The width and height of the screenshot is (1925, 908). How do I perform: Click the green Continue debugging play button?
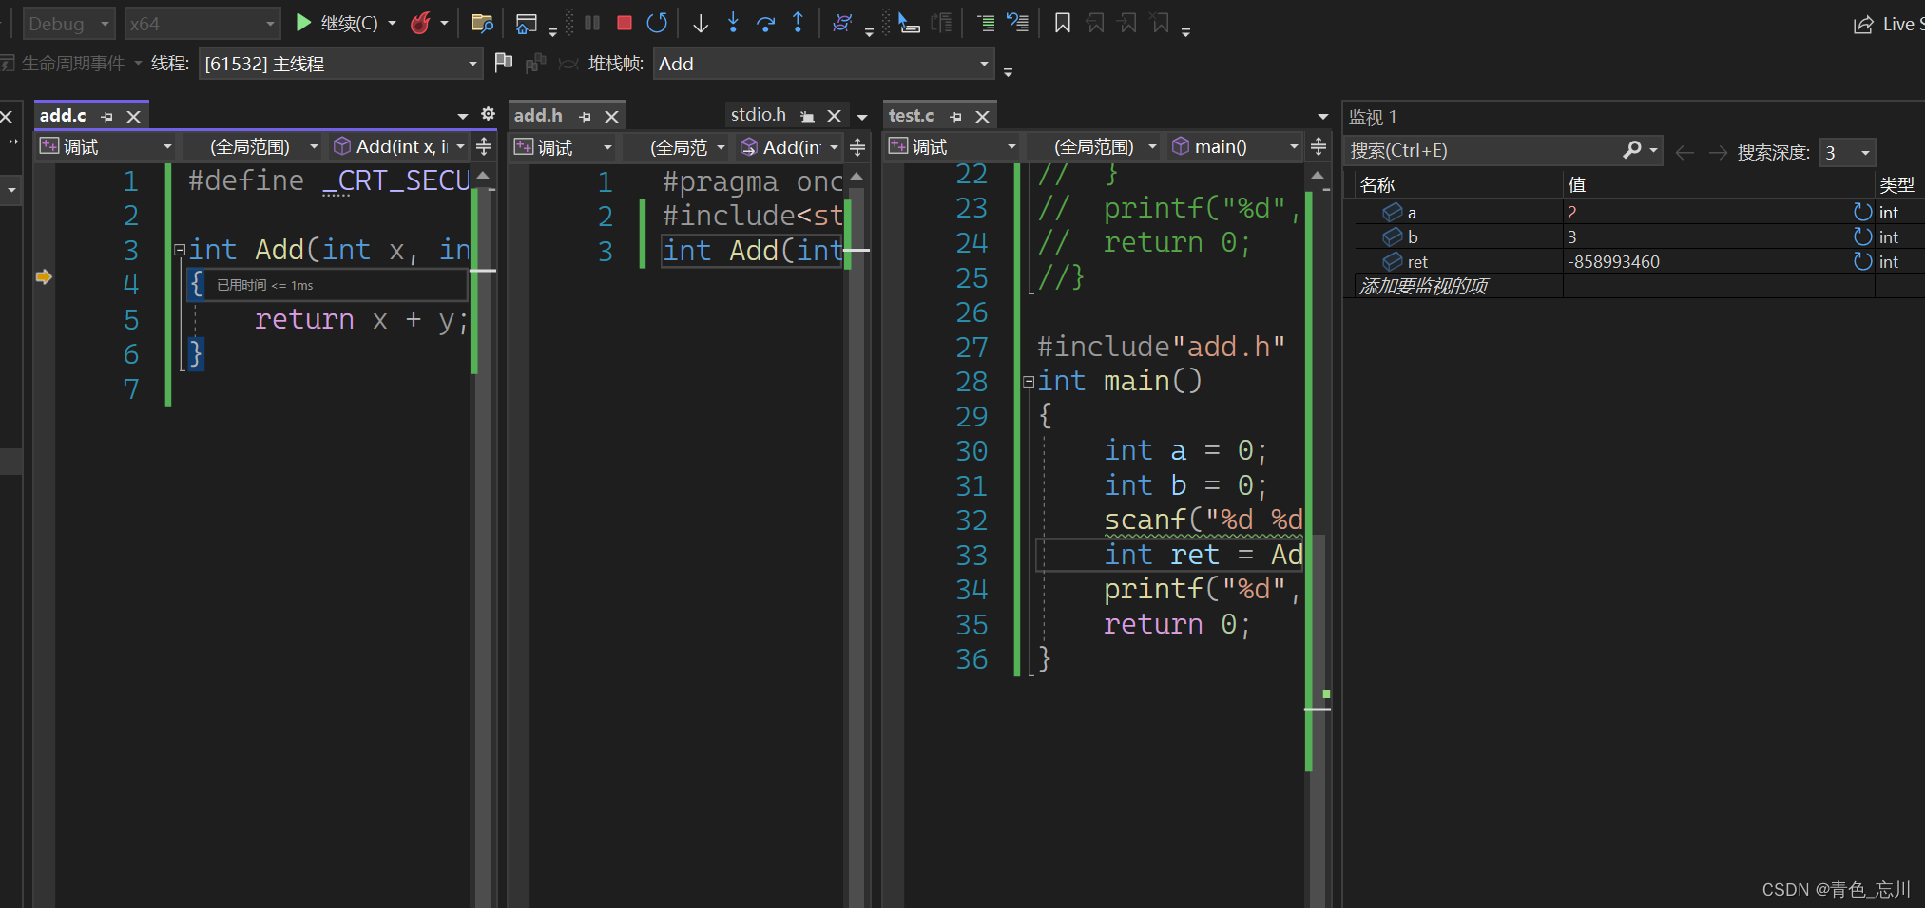(303, 23)
